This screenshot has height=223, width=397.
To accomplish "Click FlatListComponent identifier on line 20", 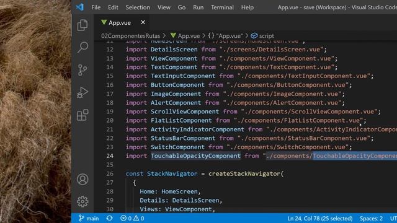I will (181, 120).
